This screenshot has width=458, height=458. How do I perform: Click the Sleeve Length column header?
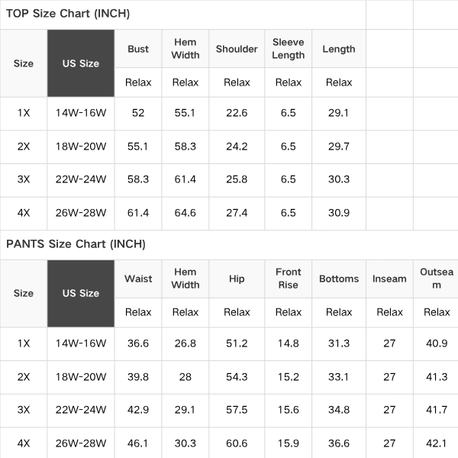[x=289, y=49]
